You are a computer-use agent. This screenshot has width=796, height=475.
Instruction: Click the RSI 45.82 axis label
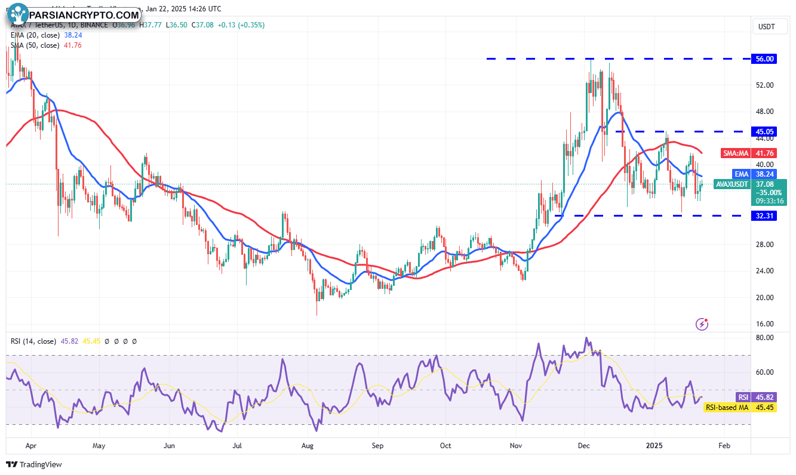pyautogui.click(x=755, y=397)
